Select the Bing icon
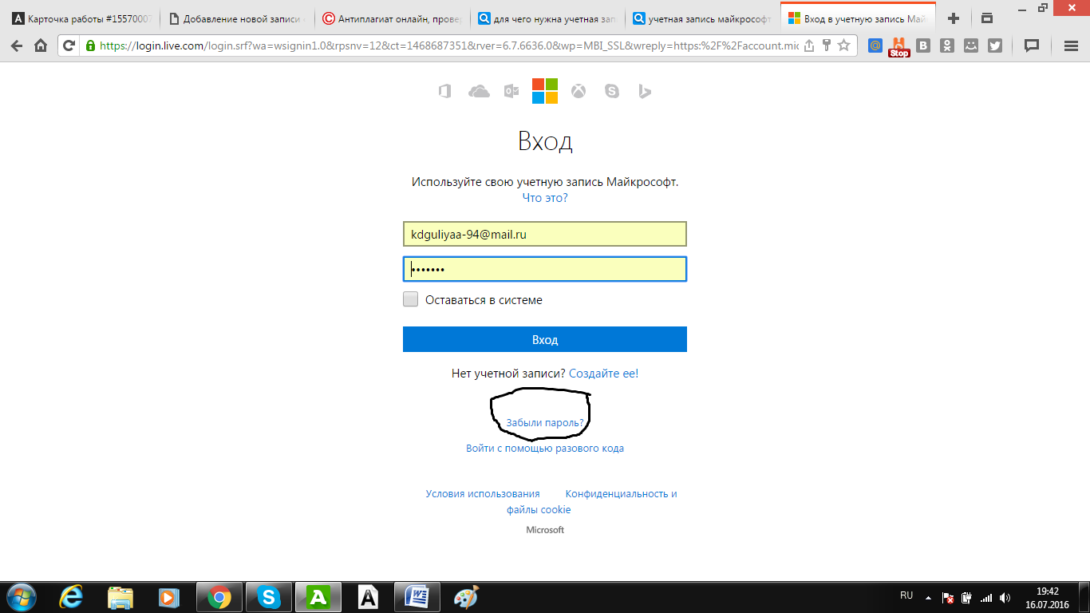1090x613 pixels. tap(644, 91)
